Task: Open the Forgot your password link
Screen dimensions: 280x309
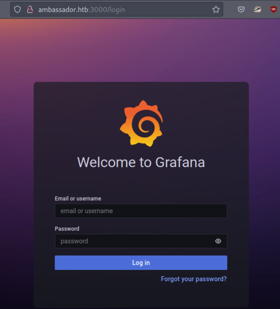Action: click(194, 279)
